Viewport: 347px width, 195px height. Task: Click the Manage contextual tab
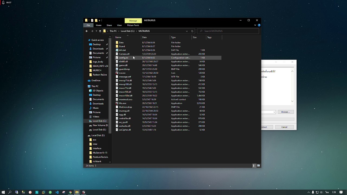[x=133, y=21]
